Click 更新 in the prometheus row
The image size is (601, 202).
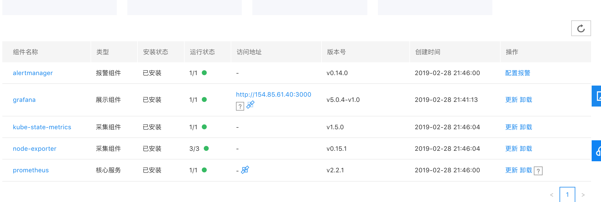pyautogui.click(x=511, y=170)
